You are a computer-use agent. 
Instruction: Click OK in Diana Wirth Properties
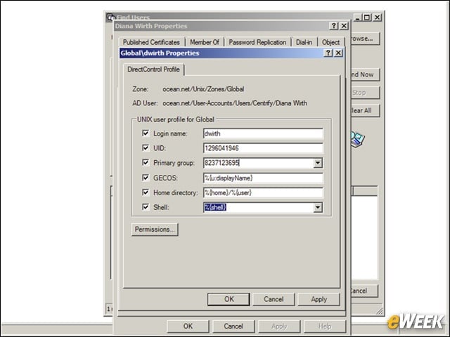[188, 326]
